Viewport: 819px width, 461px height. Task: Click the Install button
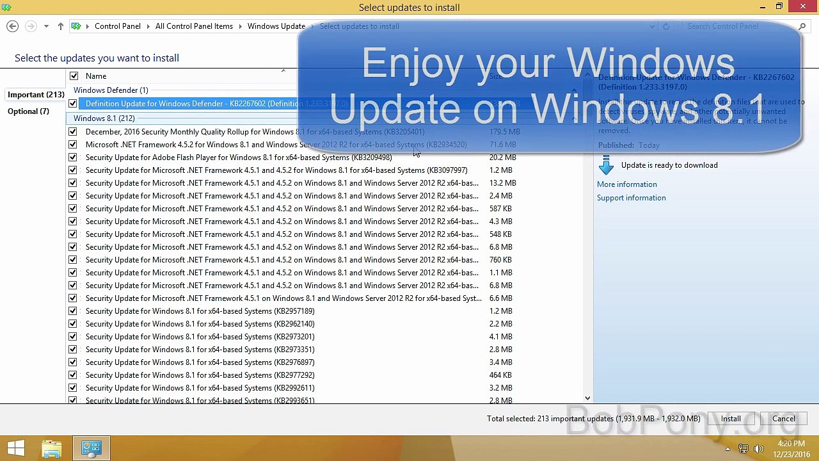[x=731, y=419]
